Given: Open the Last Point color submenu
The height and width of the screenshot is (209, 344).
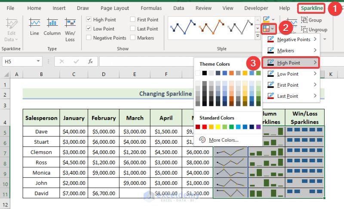Looking at the screenshot, I should click(x=291, y=96).
